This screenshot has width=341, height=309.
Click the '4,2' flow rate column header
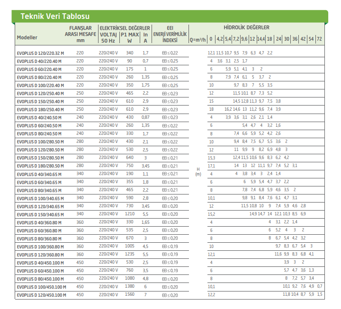pos(220,39)
